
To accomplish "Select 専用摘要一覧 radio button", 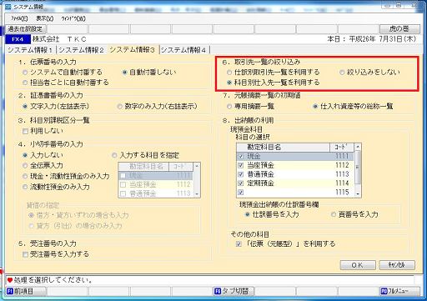I will 229,107.
